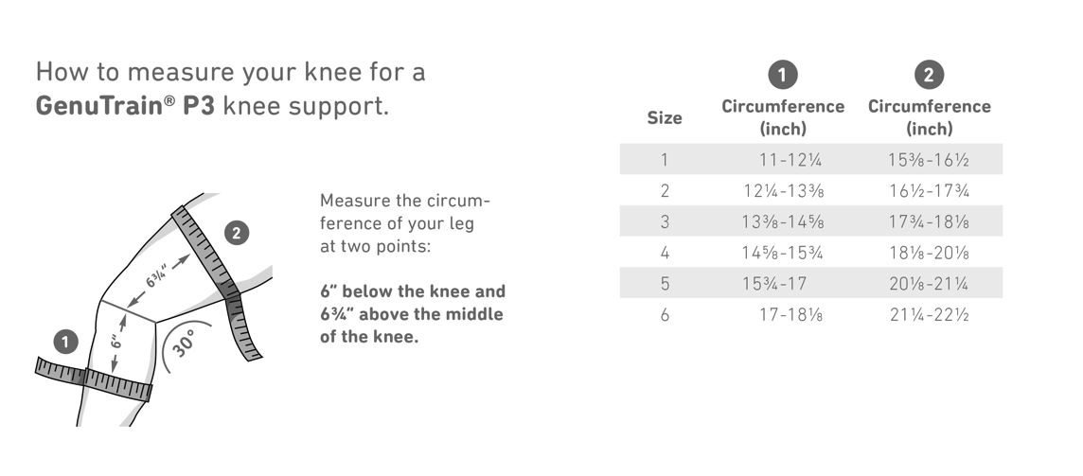This screenshot has width=1083, height=476.
Task: Select the Size column header
Action: 665,118
